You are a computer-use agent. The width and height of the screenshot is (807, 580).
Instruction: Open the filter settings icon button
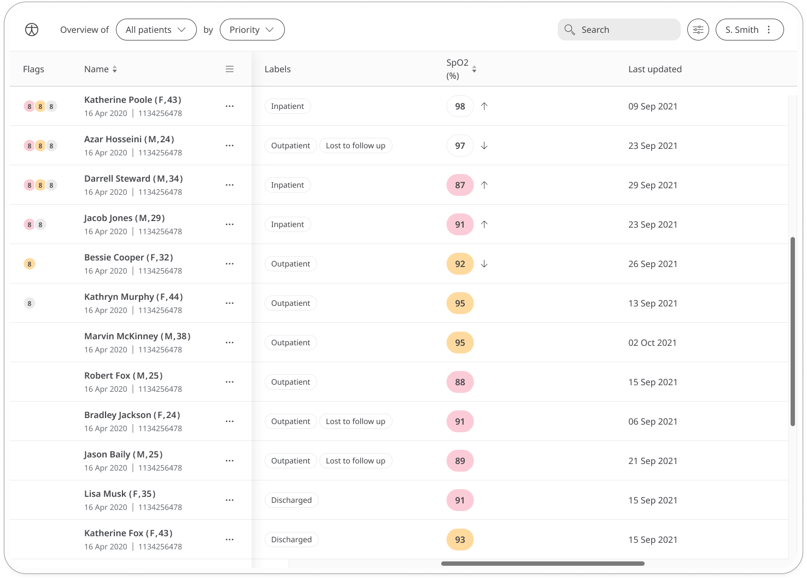click(698, 30)
